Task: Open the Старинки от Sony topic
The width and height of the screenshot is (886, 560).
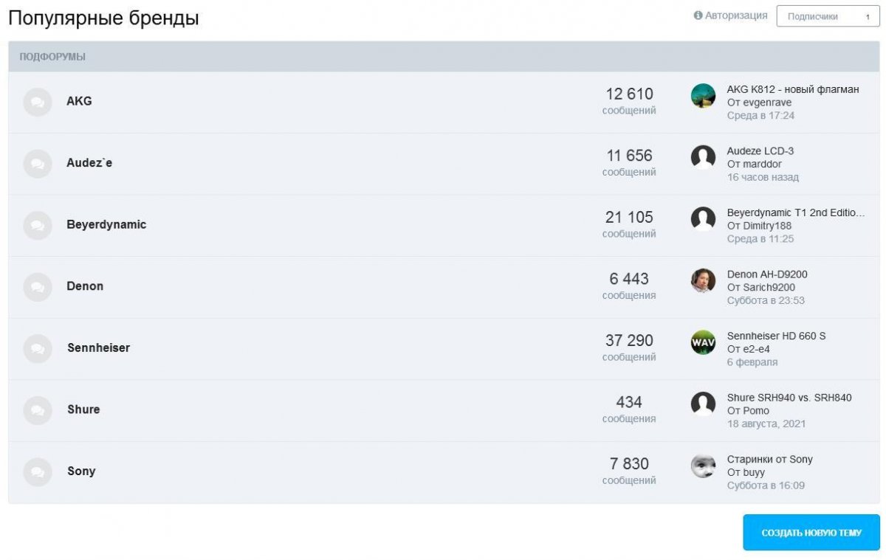Action: (x=770, y=459)
